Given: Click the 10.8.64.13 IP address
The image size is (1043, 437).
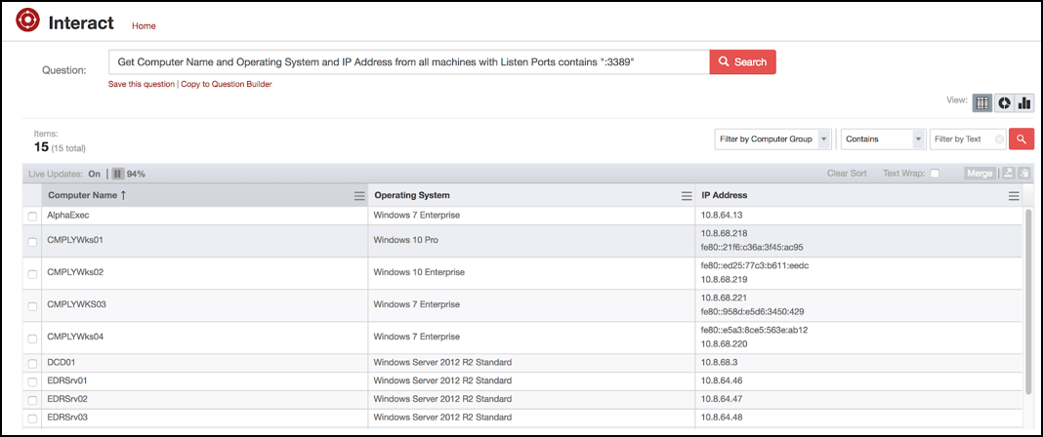Looking at the screenshot, I should click(722, 216).
